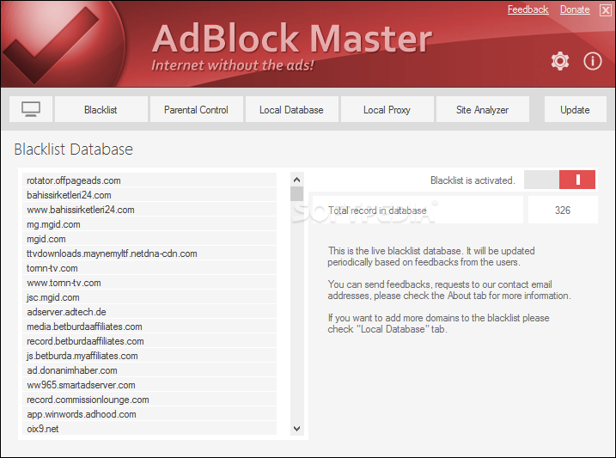
Task: Click the blacklist scrollbar thumb
Action: tap(297, 193)
